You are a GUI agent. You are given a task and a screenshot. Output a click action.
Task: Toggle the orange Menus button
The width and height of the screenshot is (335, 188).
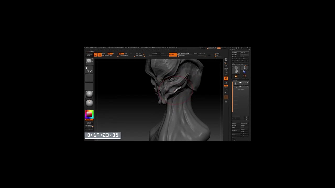(x=219, y=48)
